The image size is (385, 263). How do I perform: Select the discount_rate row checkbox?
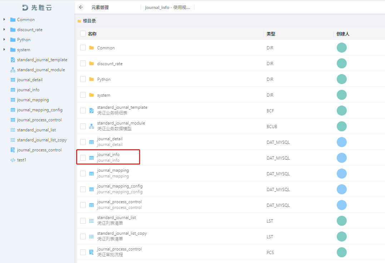[83, 63]
